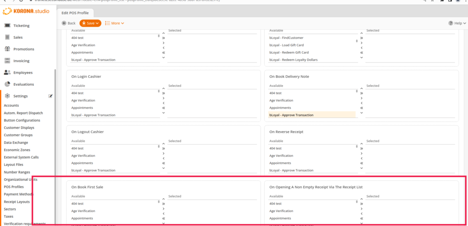Select the Edit POS Profile tab
468x226 pixels.
click(x=75, y=13)
